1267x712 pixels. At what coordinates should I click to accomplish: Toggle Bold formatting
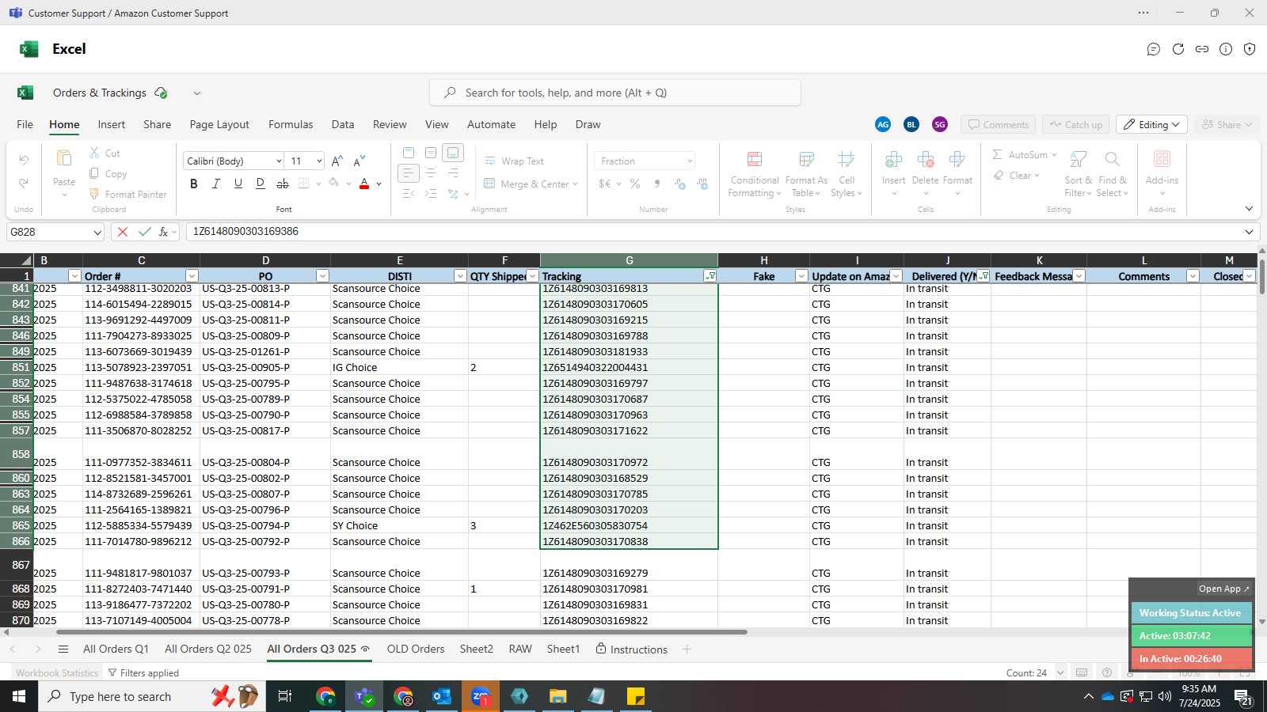(194, 184)
